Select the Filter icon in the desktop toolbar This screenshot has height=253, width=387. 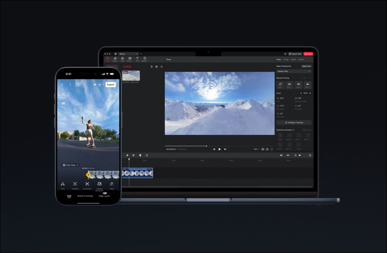click(122, 58)
